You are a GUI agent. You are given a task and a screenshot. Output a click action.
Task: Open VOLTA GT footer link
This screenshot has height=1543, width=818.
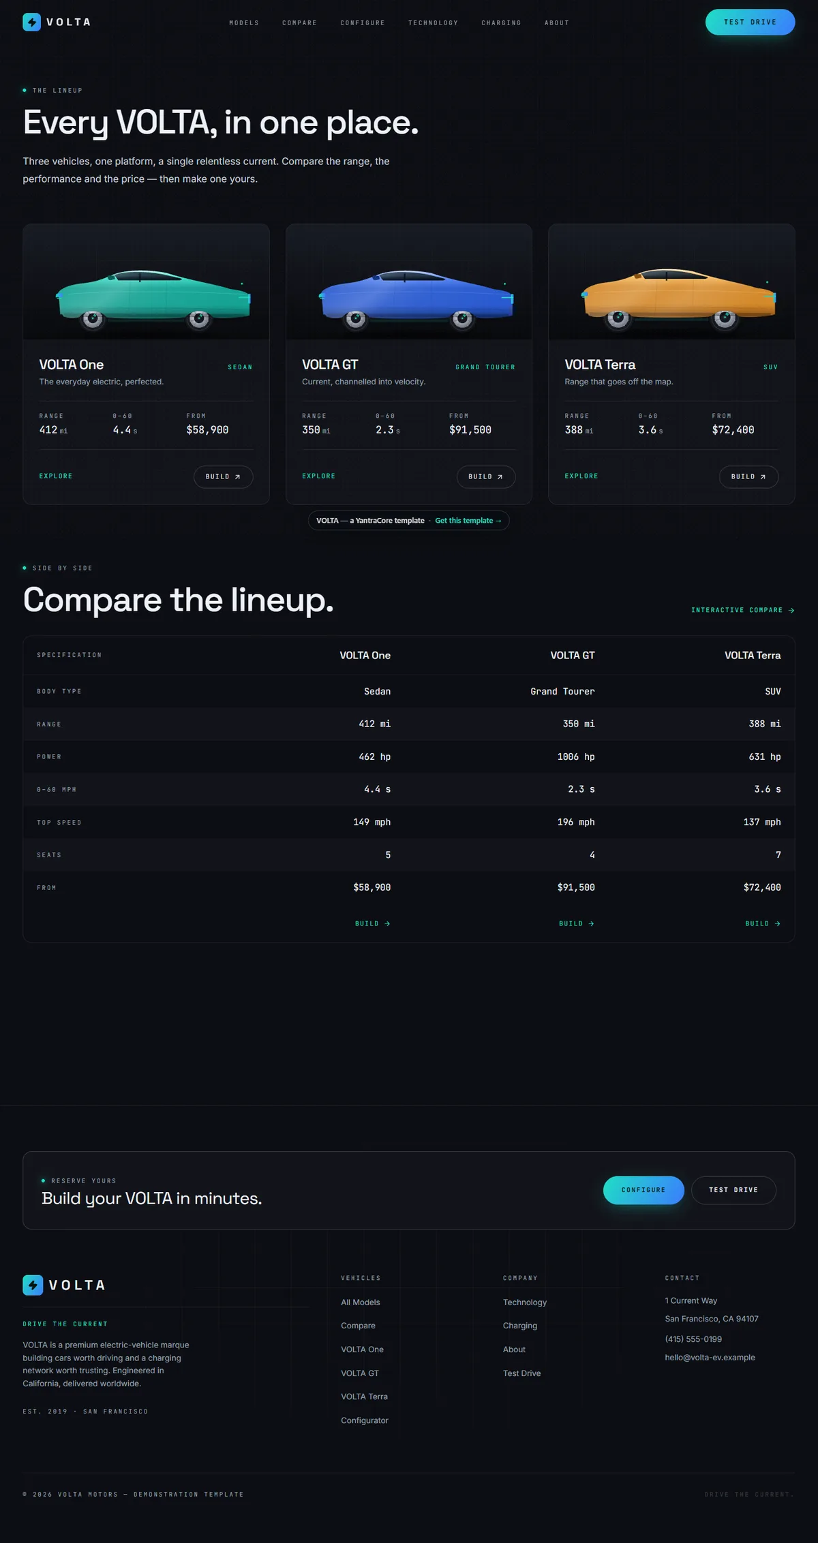tap(359, 1373)
